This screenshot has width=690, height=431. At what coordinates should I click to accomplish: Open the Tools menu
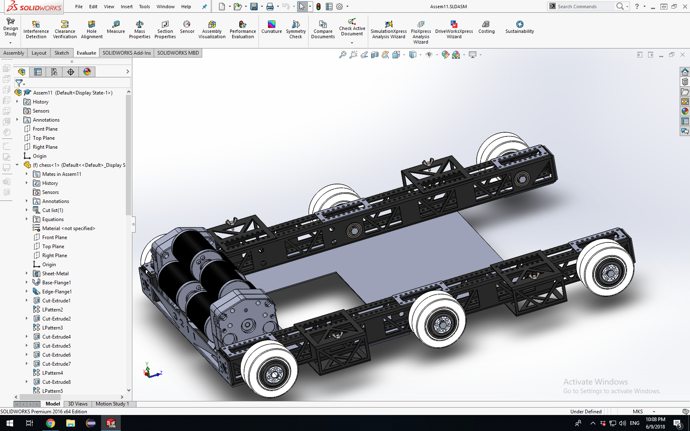click(x=144, y=7)
